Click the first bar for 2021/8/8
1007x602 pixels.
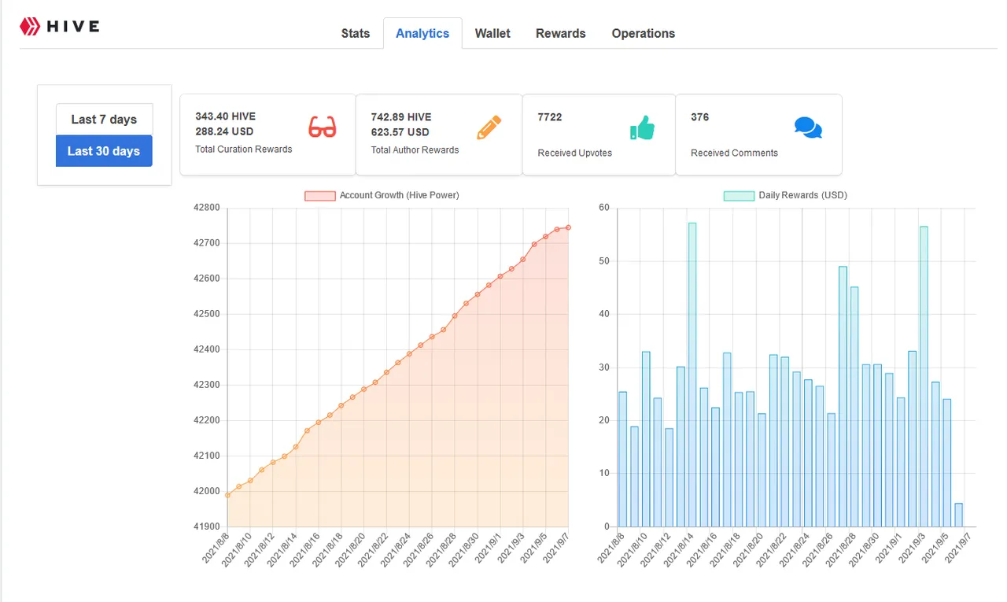click(623, 460)
